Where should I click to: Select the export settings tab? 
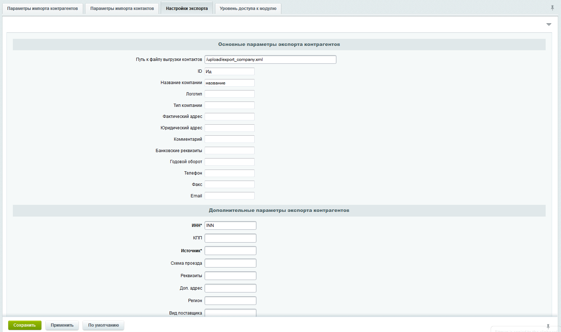coord(187,8)
